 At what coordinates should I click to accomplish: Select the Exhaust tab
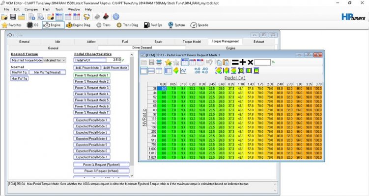(x=258, y=42)
